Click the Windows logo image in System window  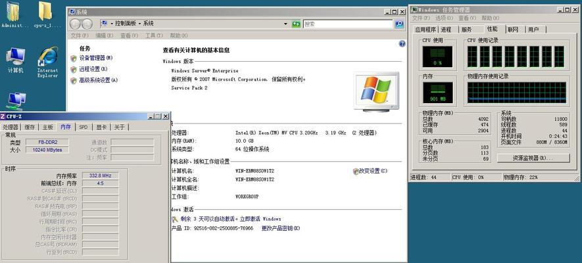click(376, 91)
